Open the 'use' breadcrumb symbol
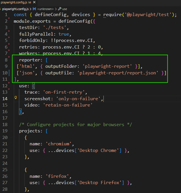The width and height of the screenshot is (181, 193). (x=65, y=9)
